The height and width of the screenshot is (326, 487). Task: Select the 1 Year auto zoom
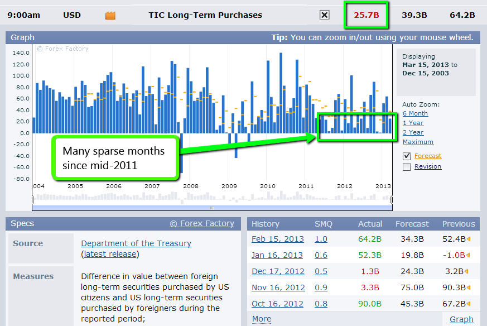[x=413, y=122]
